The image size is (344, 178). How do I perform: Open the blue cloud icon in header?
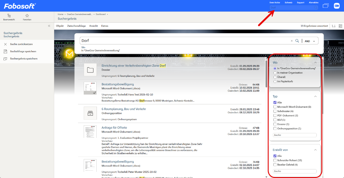click(x=337, y=6)
